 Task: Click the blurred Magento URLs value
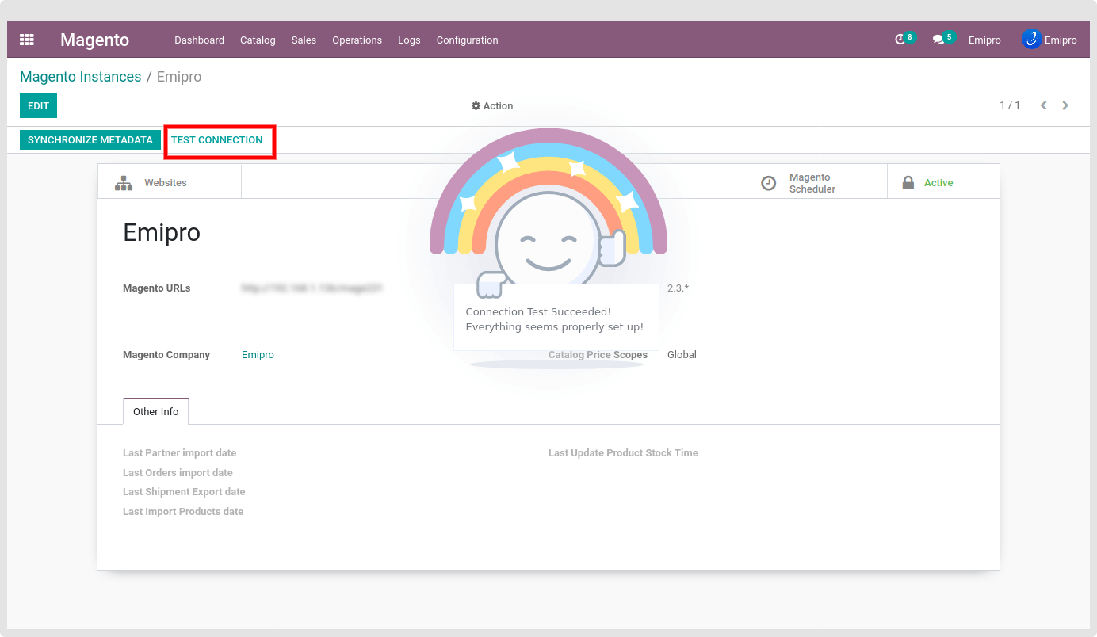[x=312, y=288]
